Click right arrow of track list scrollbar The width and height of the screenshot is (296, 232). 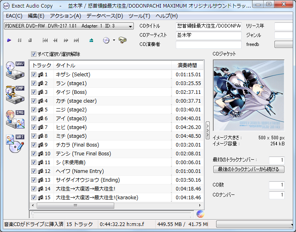tap(200, 205)
